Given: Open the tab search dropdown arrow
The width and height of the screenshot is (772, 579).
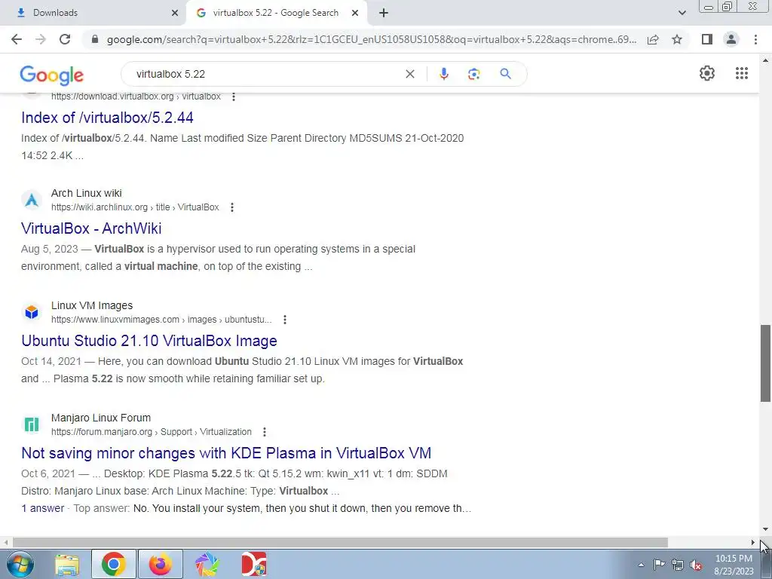Looking at the screenshot, I should [682, 13].
